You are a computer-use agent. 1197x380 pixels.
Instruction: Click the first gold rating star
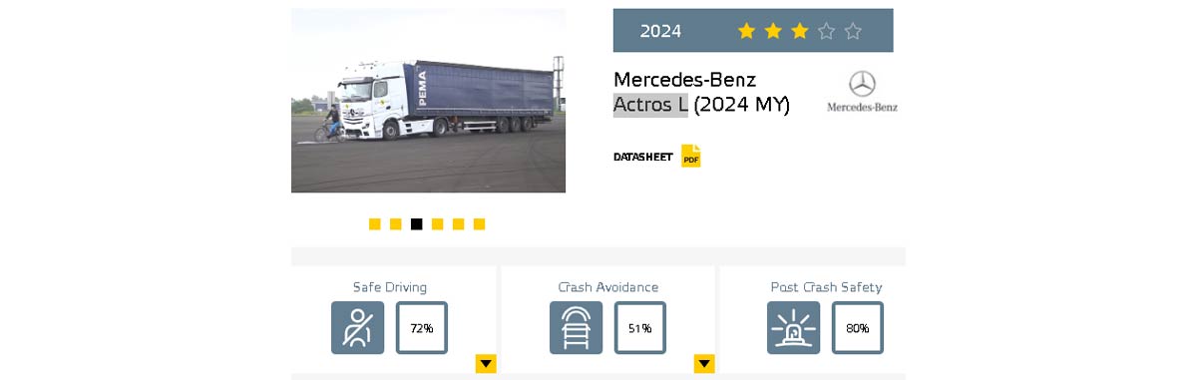(x=746, y=31)
